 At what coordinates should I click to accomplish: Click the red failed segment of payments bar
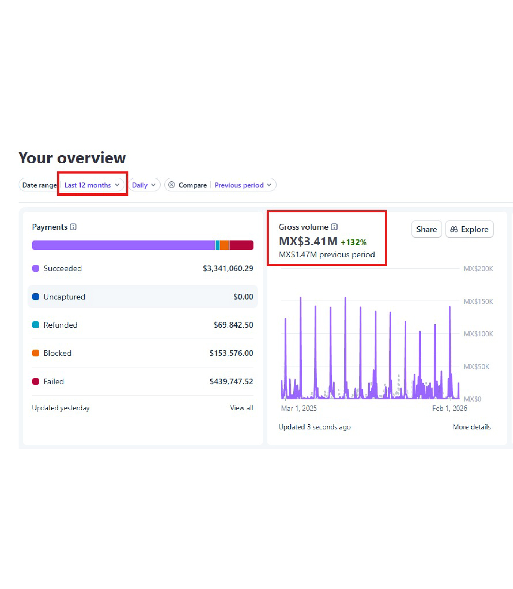coord(241,245)
